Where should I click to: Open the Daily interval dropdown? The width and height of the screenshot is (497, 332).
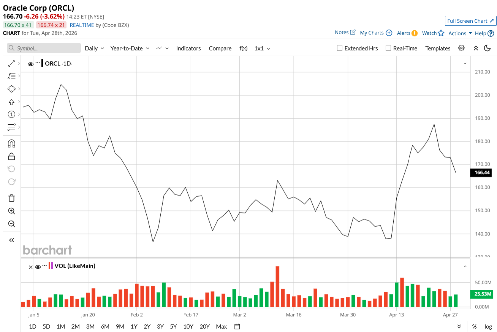94,49
